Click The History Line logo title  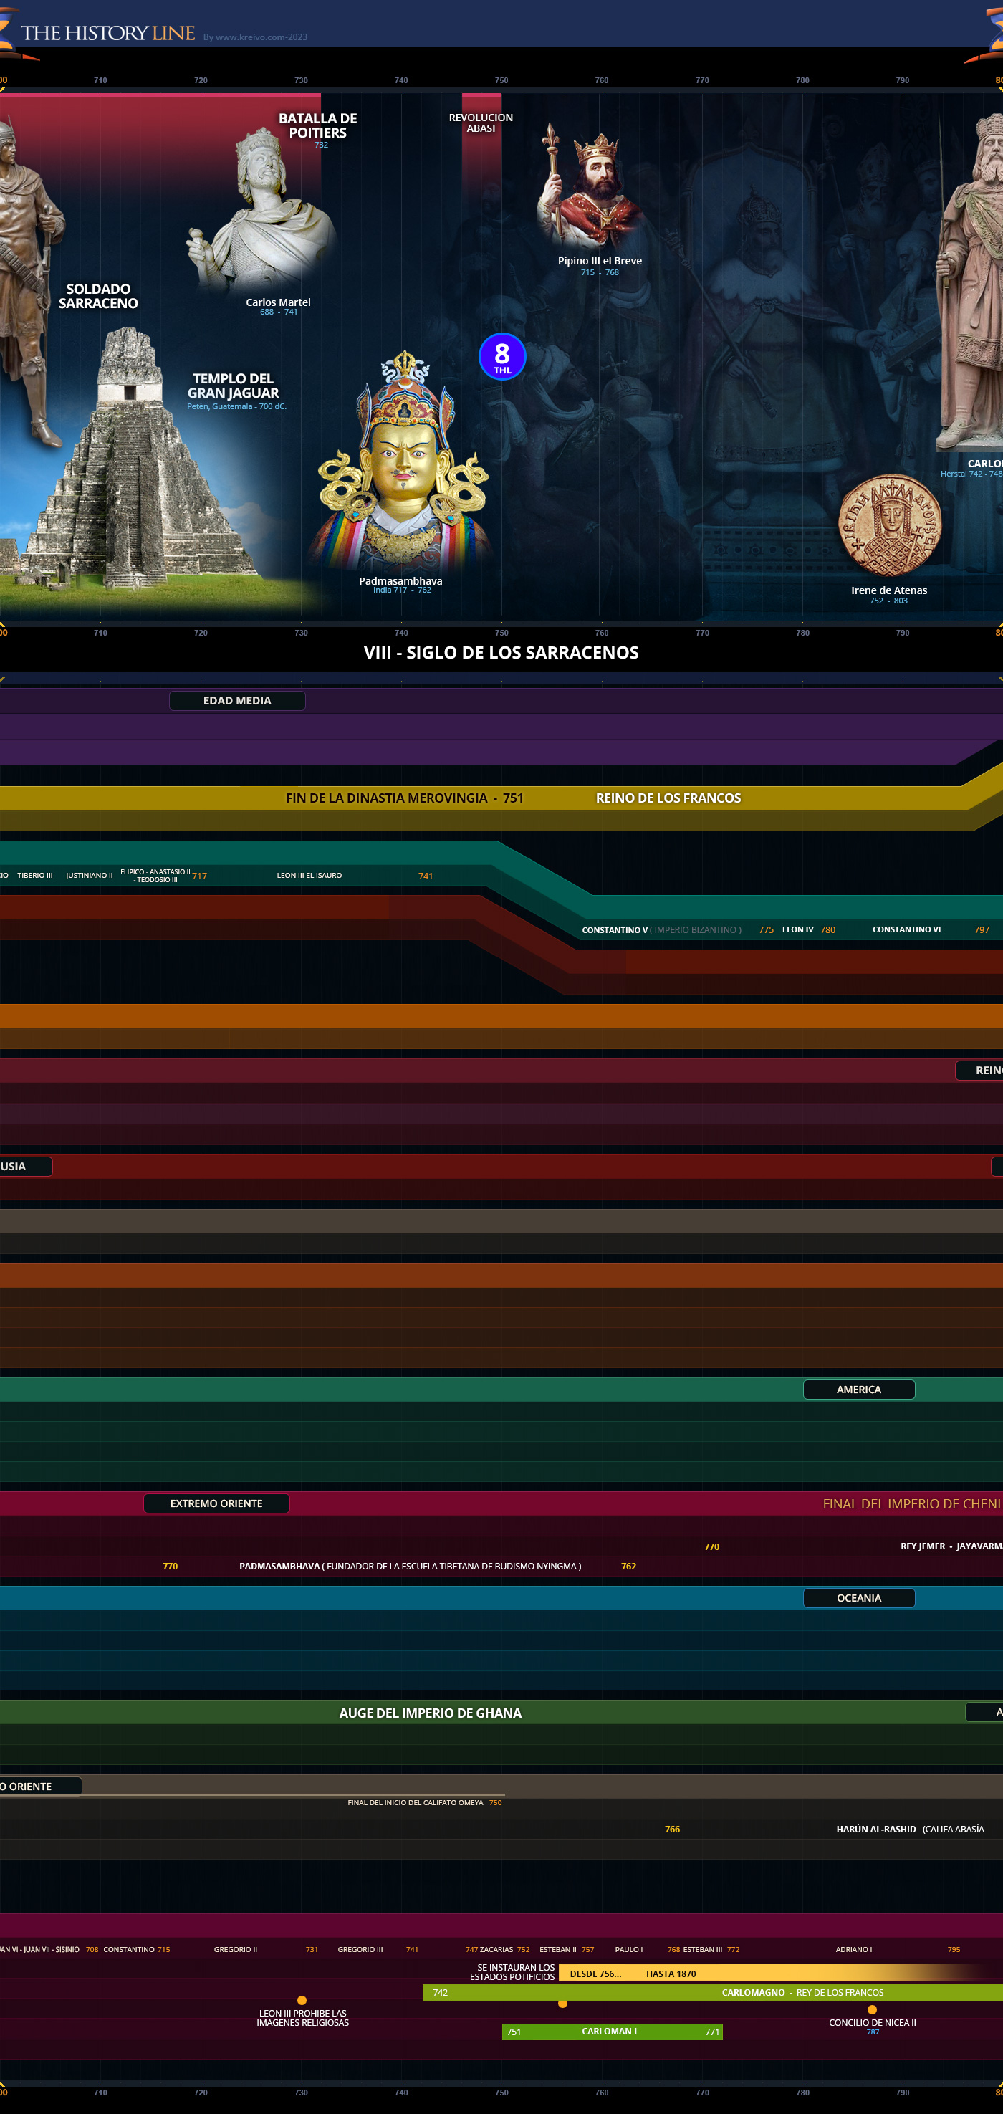coord(108,33)
